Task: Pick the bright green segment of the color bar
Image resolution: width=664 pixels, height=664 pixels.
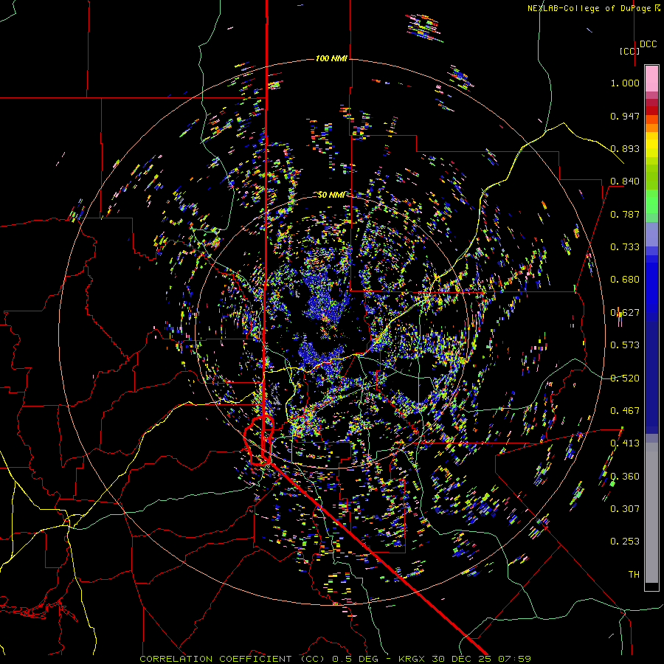Action: [651, 201]
